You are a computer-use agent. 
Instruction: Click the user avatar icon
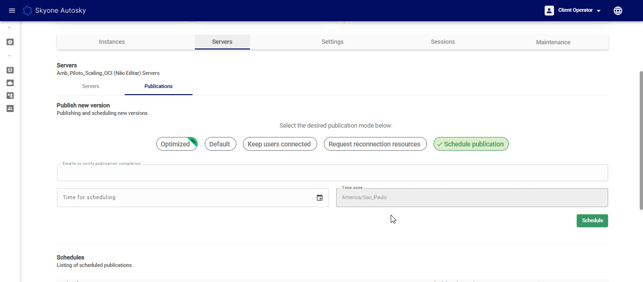tap(549, 10)
